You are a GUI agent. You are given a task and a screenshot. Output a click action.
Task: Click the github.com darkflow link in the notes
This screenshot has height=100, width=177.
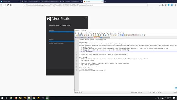(x=92, y=71)
